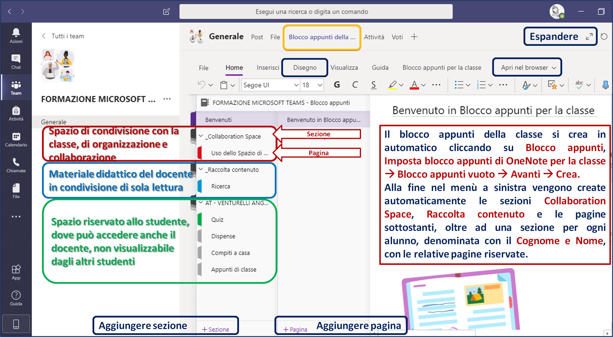The height and width of the screenshot is (337, 613).
Task: Select the Team icon in sidebar
Action: (x=16, y=88)
